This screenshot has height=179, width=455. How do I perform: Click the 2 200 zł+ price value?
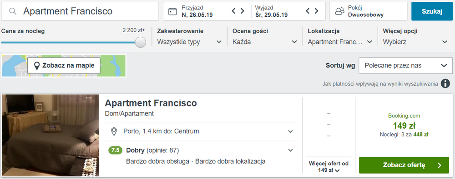(x=134, y=30)
